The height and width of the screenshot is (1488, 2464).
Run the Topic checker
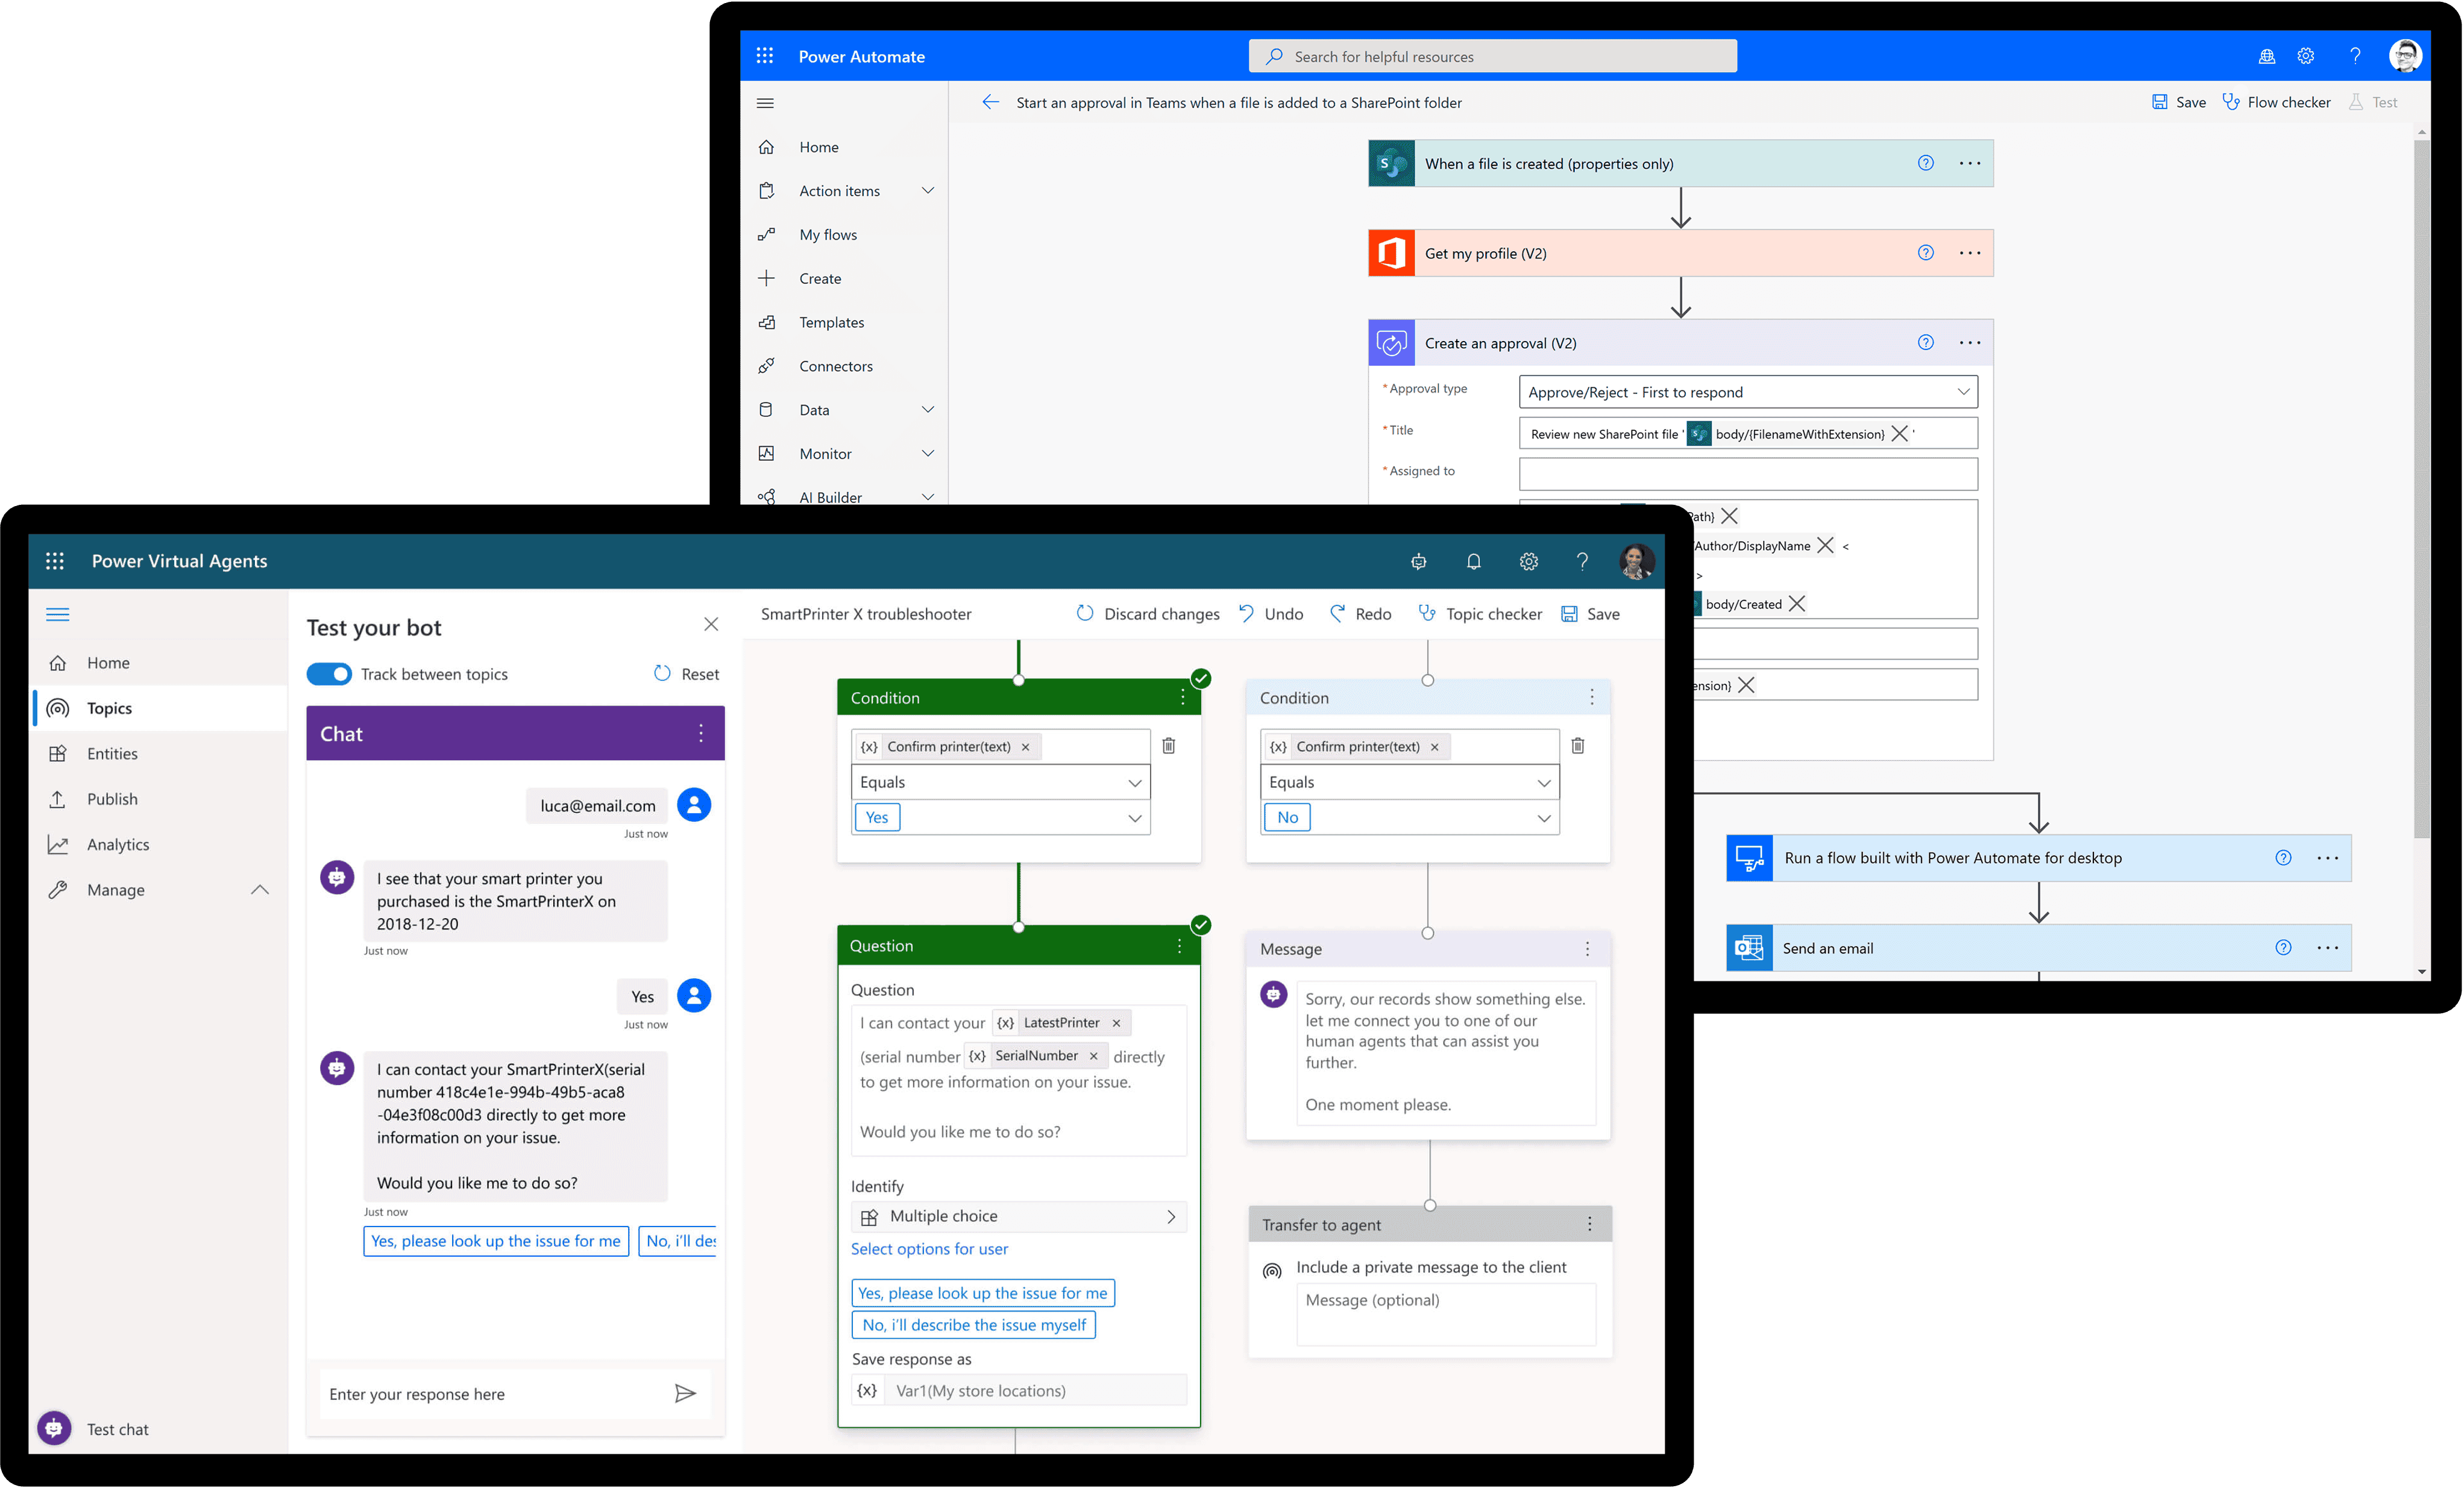click(1481, 614)
